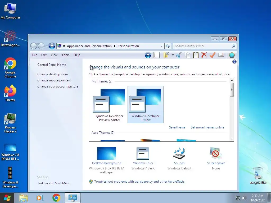Open Windows Media Player from the taskbar
The height and width of the screenshot is (203, 271).
pos(40,198)
